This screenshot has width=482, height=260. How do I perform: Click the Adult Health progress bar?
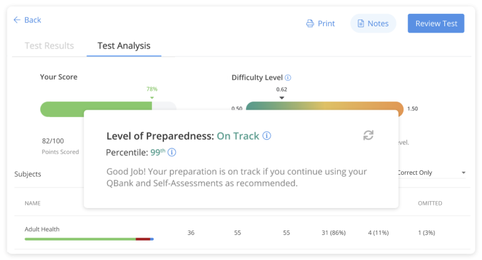coord(89,239)
